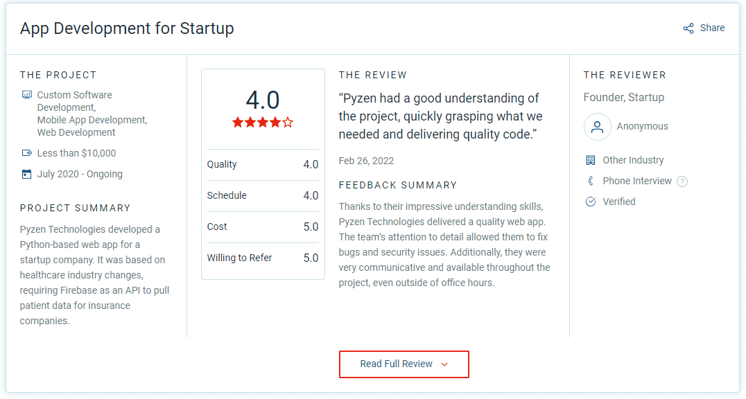Click the empty fifth star outline
The width and height of the screenshot is (746, 399).
[288, 123]
